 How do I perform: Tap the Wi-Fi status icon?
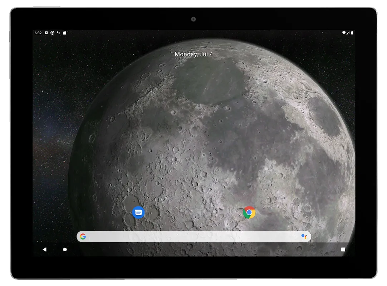[x=344, y=33]
